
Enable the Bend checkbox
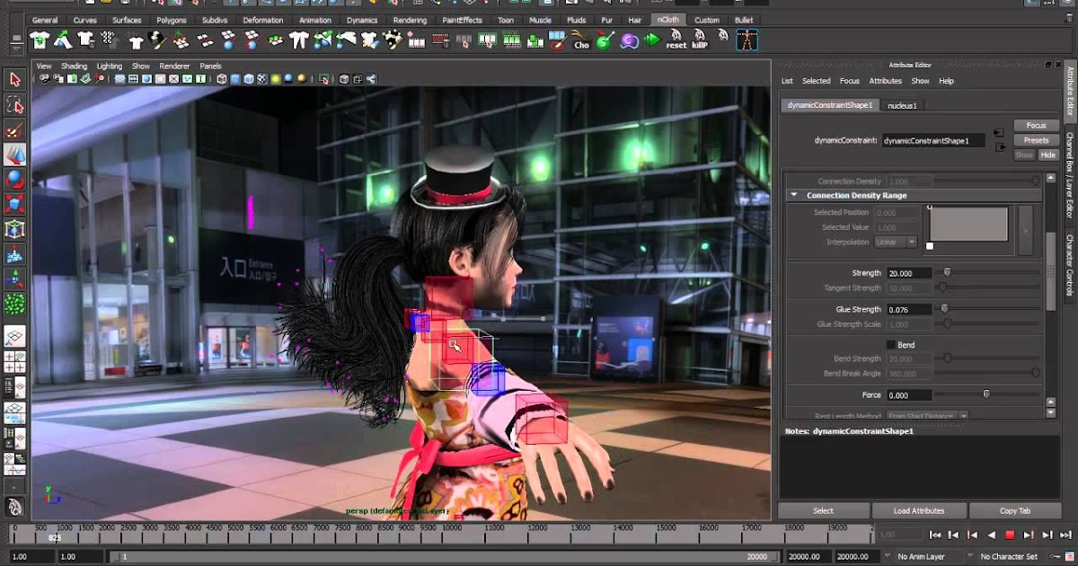891,345
